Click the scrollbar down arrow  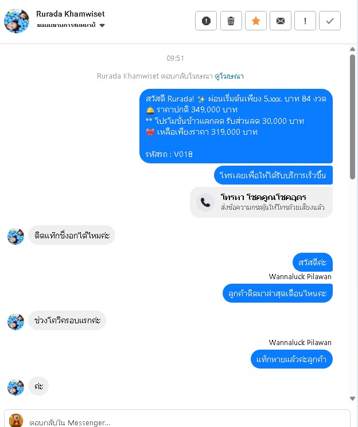tap(352, 398)
